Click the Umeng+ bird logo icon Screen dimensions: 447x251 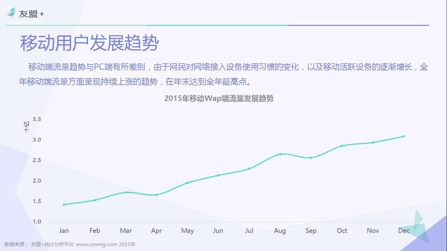(x=11, y=13)
